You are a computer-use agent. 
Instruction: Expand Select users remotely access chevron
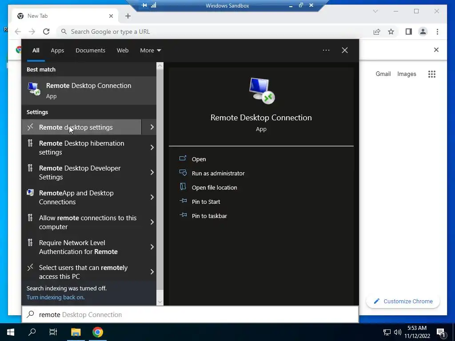click(152, 272)
